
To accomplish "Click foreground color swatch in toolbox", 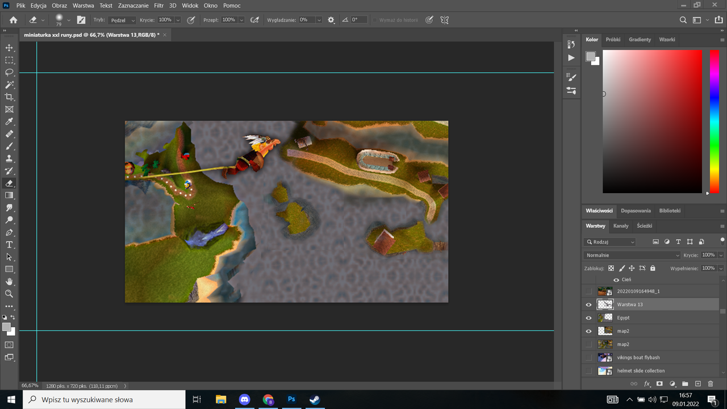I will 7,327.
